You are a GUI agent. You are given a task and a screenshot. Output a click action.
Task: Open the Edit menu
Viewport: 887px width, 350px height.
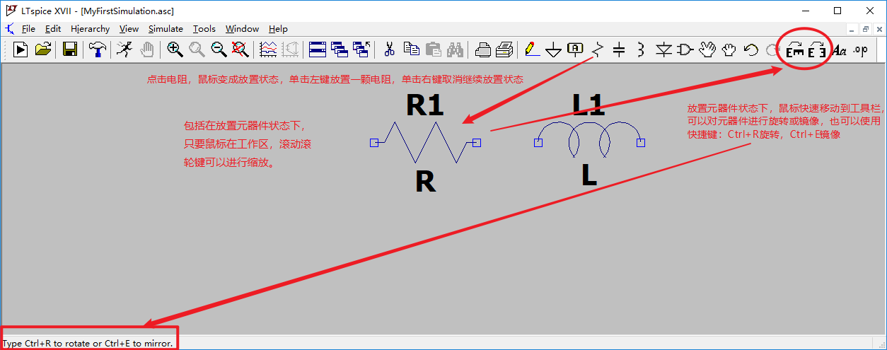click(53, 29)
